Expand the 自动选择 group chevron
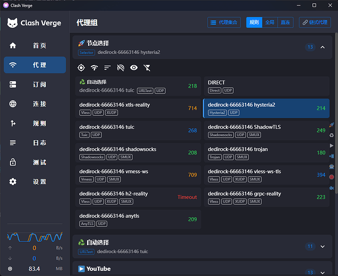The image size is (338, 276). tap(323, 246)
